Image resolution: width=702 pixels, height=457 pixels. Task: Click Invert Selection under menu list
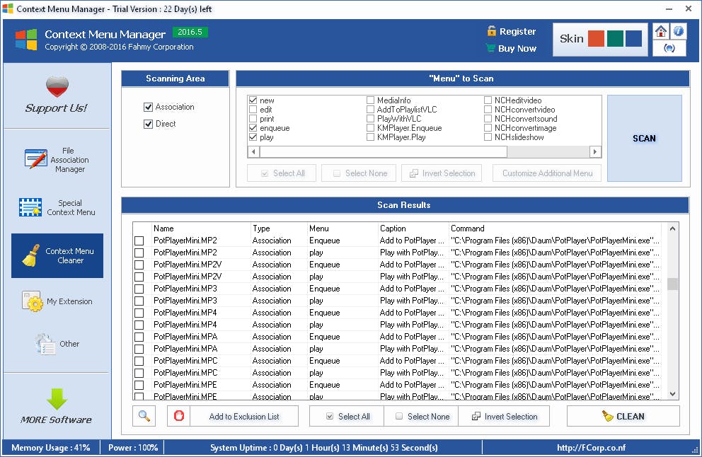click(x=442, y=173)
